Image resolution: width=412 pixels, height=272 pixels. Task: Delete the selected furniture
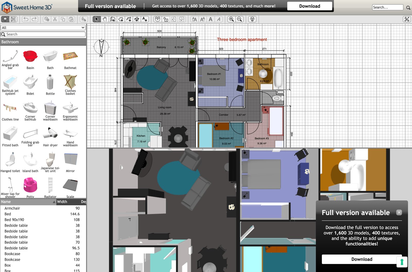47,19
